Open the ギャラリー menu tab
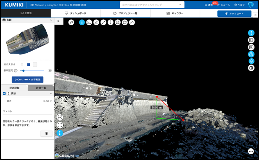259x160 pixels. [x=175, y=13]
